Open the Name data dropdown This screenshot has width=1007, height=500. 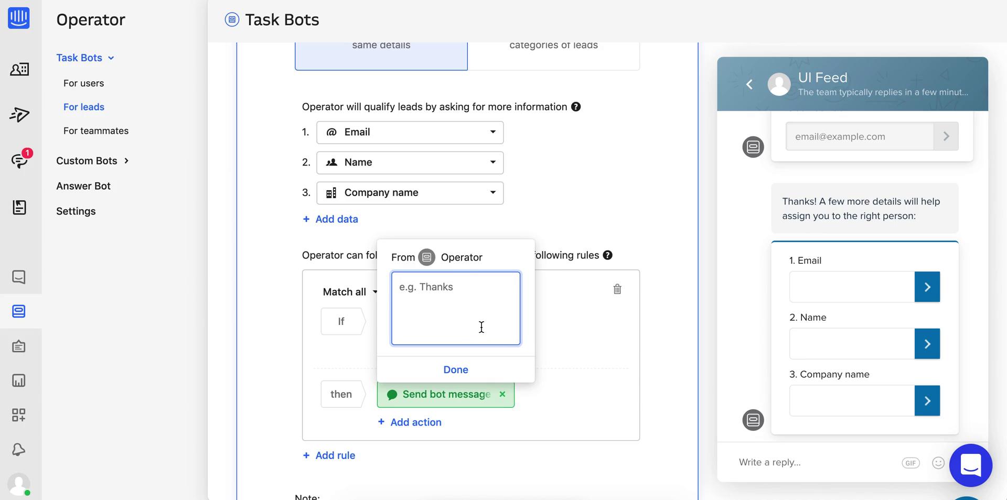coord(410,163)
